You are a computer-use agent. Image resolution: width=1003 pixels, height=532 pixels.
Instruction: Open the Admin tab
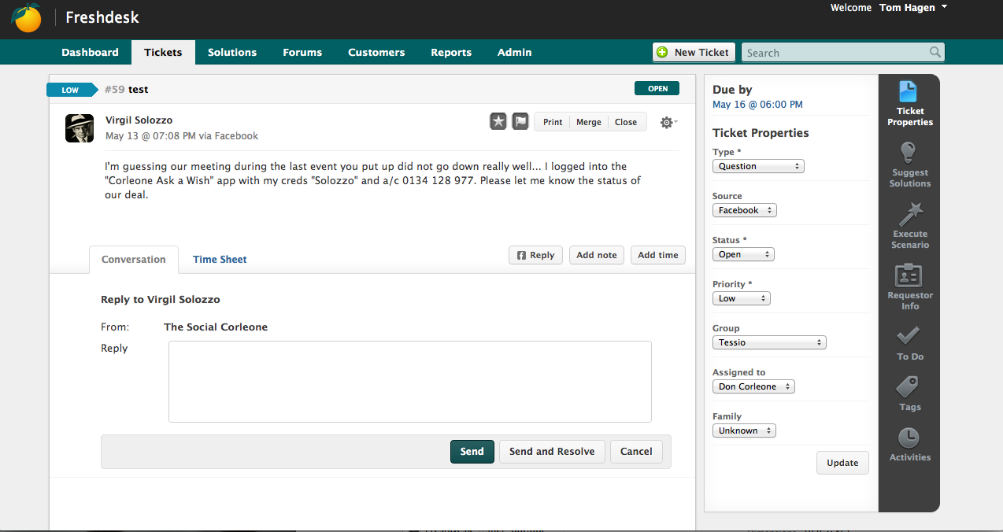(x=514, y=52)
